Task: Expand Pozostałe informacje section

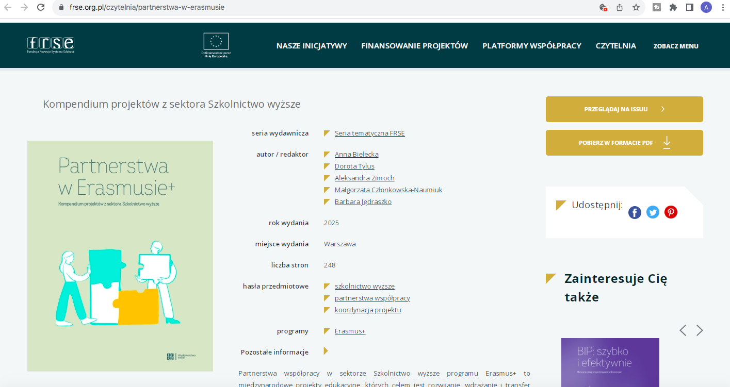Action: [x=326, y=351]
